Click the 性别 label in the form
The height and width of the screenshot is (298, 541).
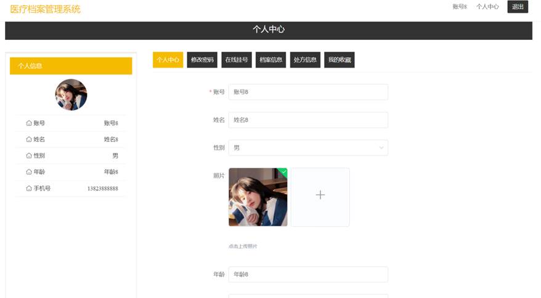219,147
